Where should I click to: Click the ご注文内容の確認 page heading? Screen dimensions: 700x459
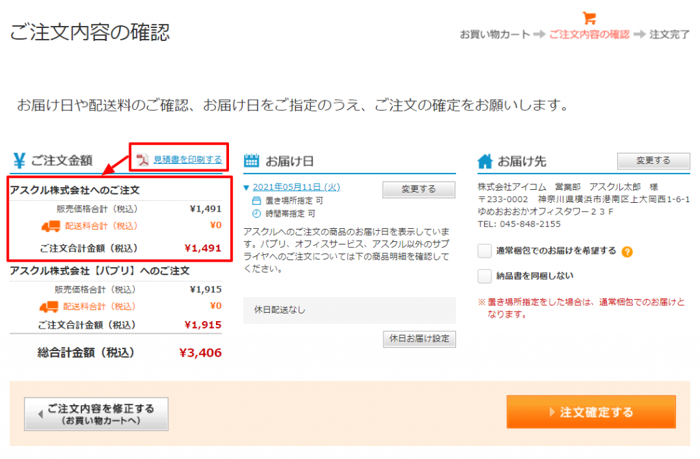click(90, 32)
